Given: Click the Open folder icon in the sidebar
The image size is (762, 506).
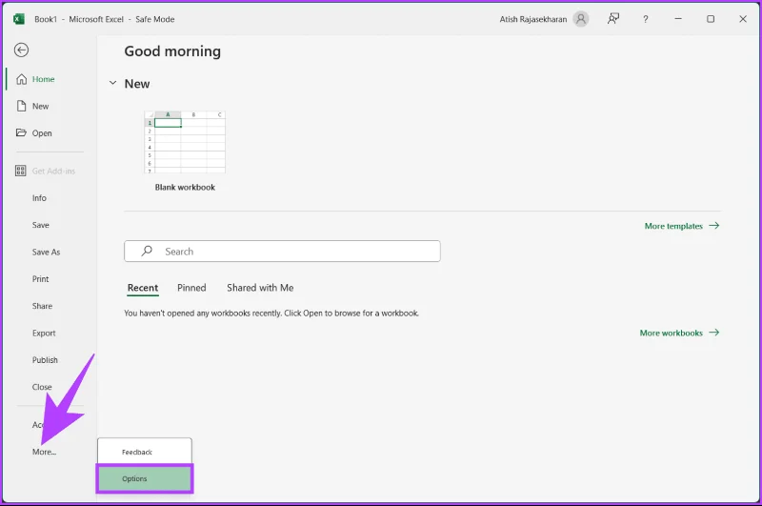Looking at the screenshot, I should (x=21, y=132).
